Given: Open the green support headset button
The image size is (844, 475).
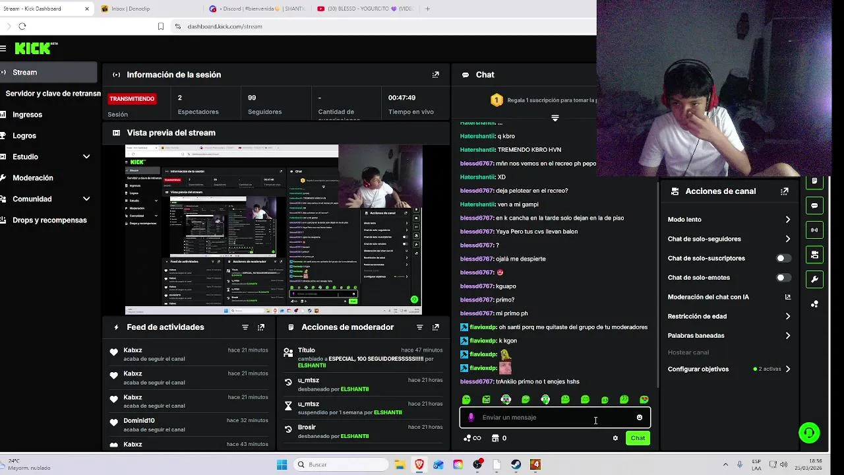Looking at the screenshot, I should [x=809, y=433].
